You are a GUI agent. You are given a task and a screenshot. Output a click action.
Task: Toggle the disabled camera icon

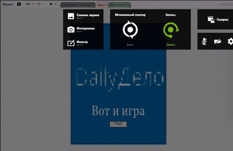pos(217,42)
